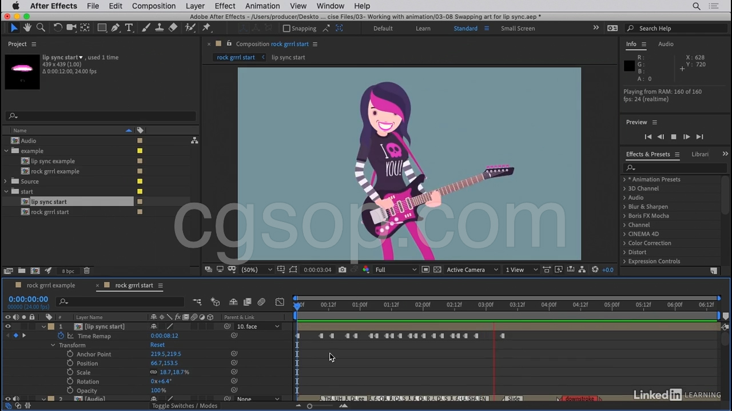Collapse the example folder
This screenshot has width=732, height=411.
pyautogui.click(x=6, y=151)
